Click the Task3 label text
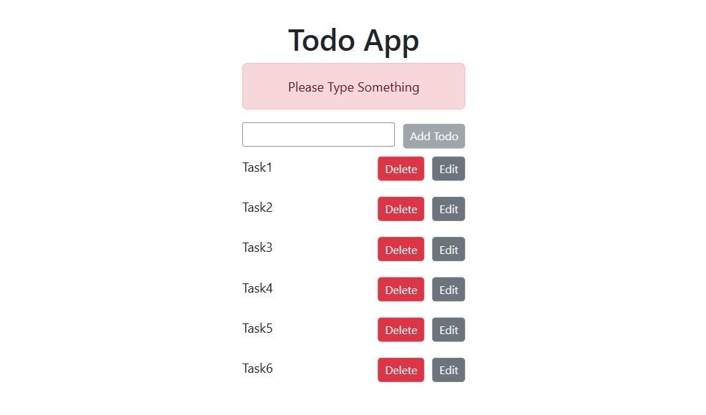This screenshot has width=706, height=415. click(x=257, y=248)
